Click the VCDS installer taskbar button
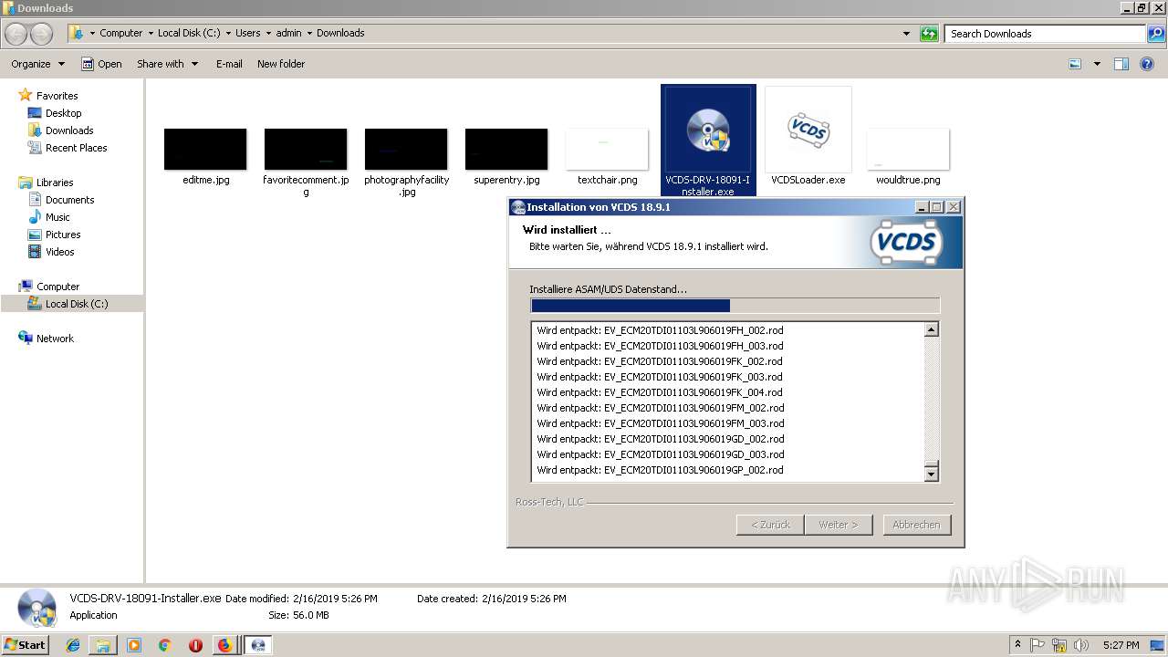The height and width of the screenshot is (657, 1168). click(x=258, y=645)
